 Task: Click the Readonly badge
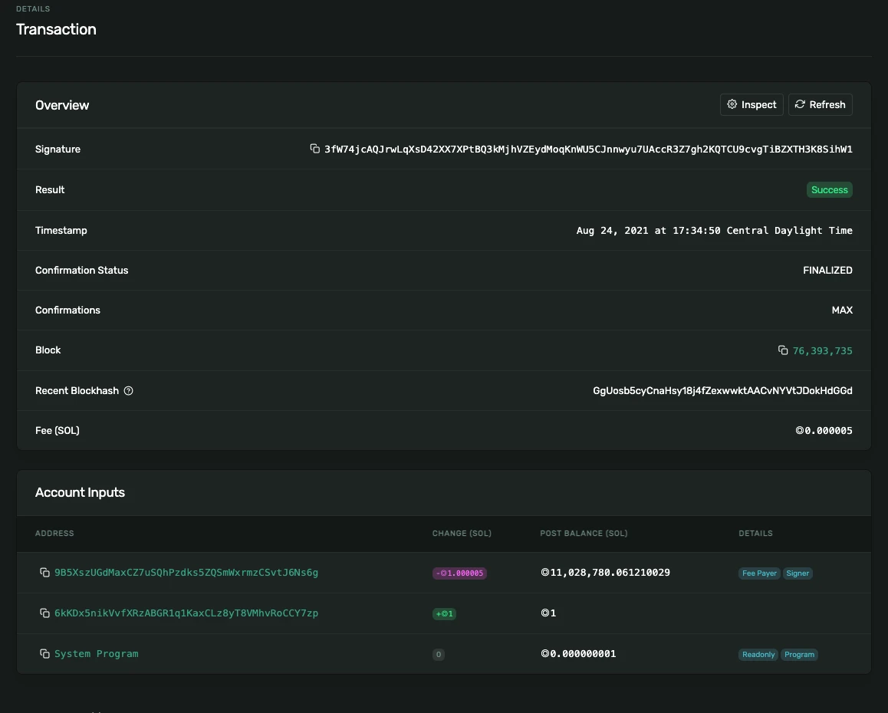click(x=758, y=655)
